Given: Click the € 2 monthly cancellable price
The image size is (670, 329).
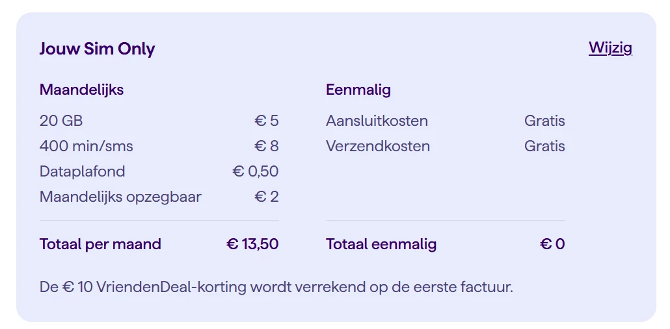Looking at the screenshot, I should [267, 197].
